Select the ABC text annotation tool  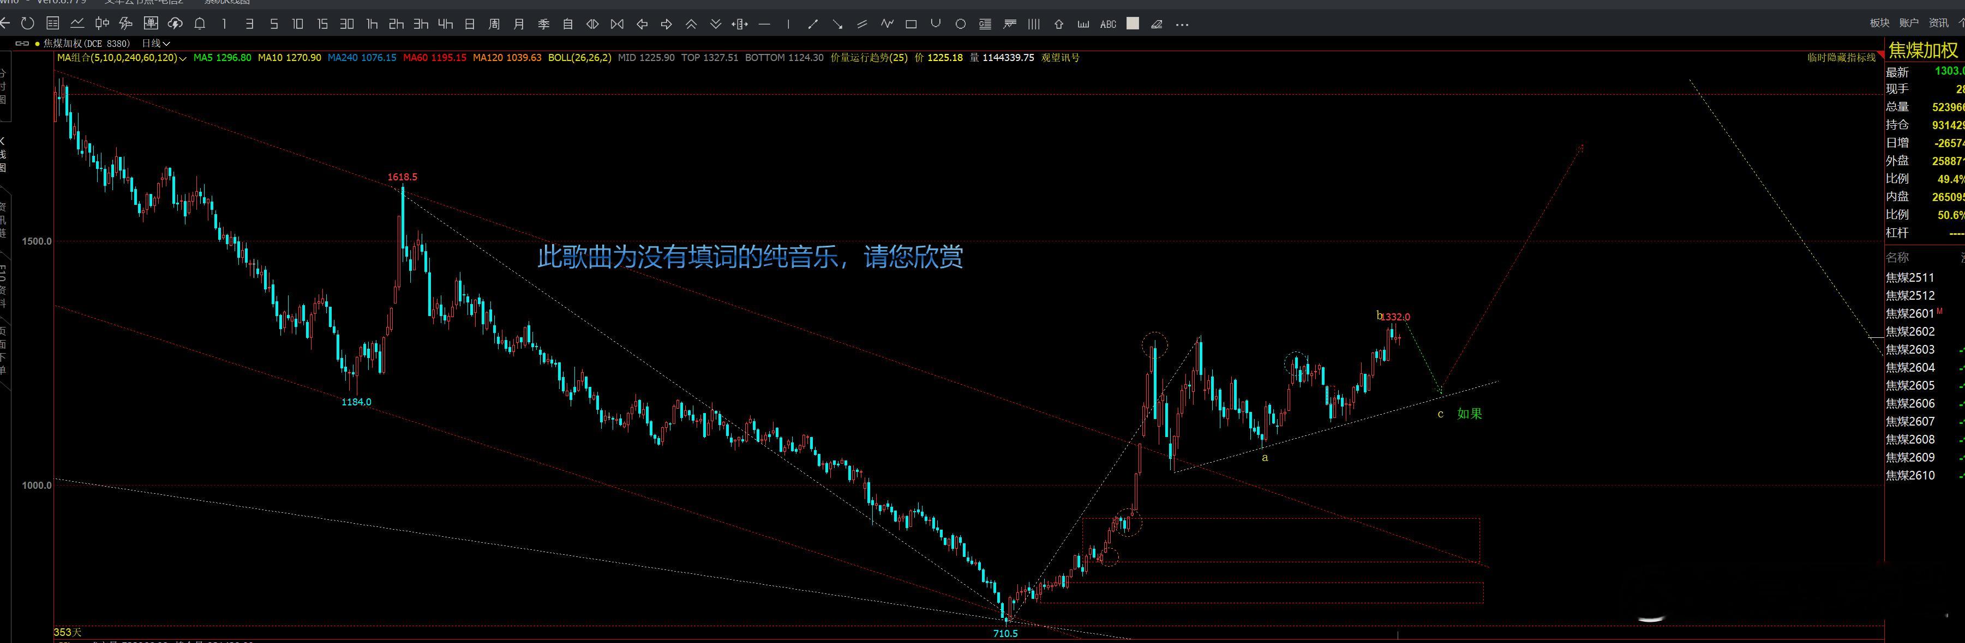coord(1109,25)
